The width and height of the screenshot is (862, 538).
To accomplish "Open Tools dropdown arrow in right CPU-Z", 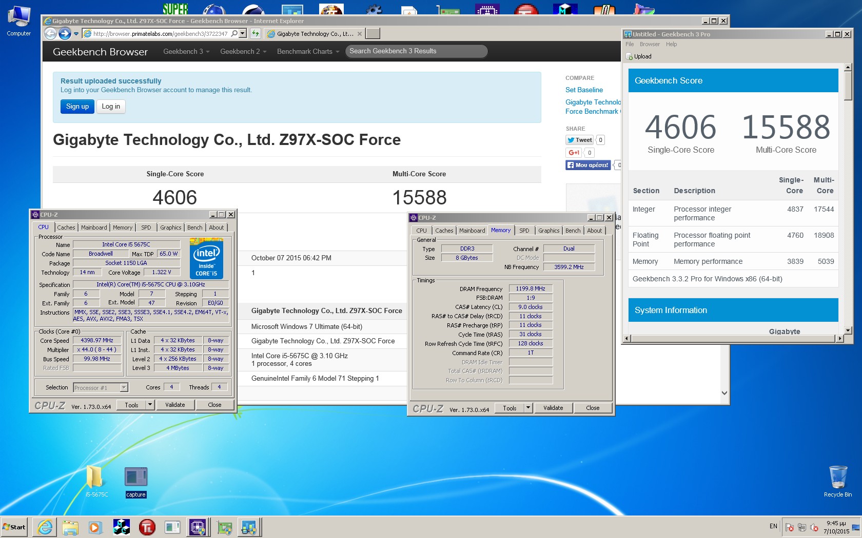I will pyautogui.click(x=528, y=408).
